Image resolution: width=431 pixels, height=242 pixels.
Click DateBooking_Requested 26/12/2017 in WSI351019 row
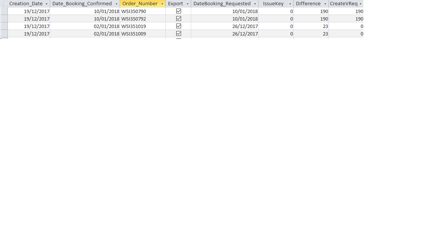224,26
